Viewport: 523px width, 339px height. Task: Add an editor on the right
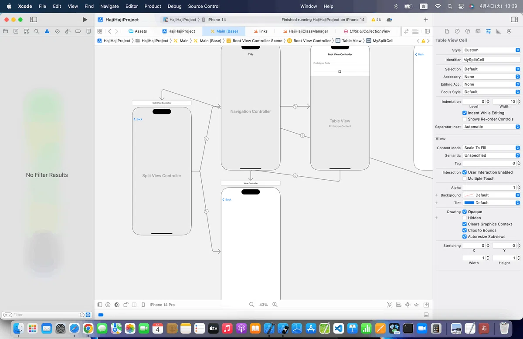pyautogui.click(x=427, y=31)
